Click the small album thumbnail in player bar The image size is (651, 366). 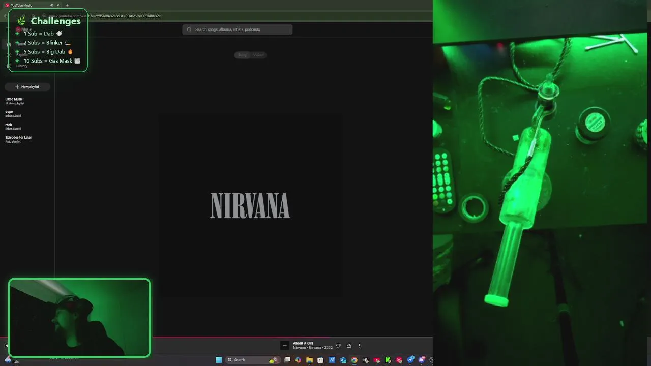[x=285, y=346]
